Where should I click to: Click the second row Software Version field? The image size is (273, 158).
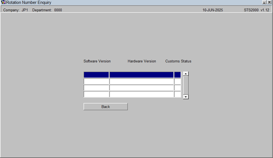tap(96, 81)
